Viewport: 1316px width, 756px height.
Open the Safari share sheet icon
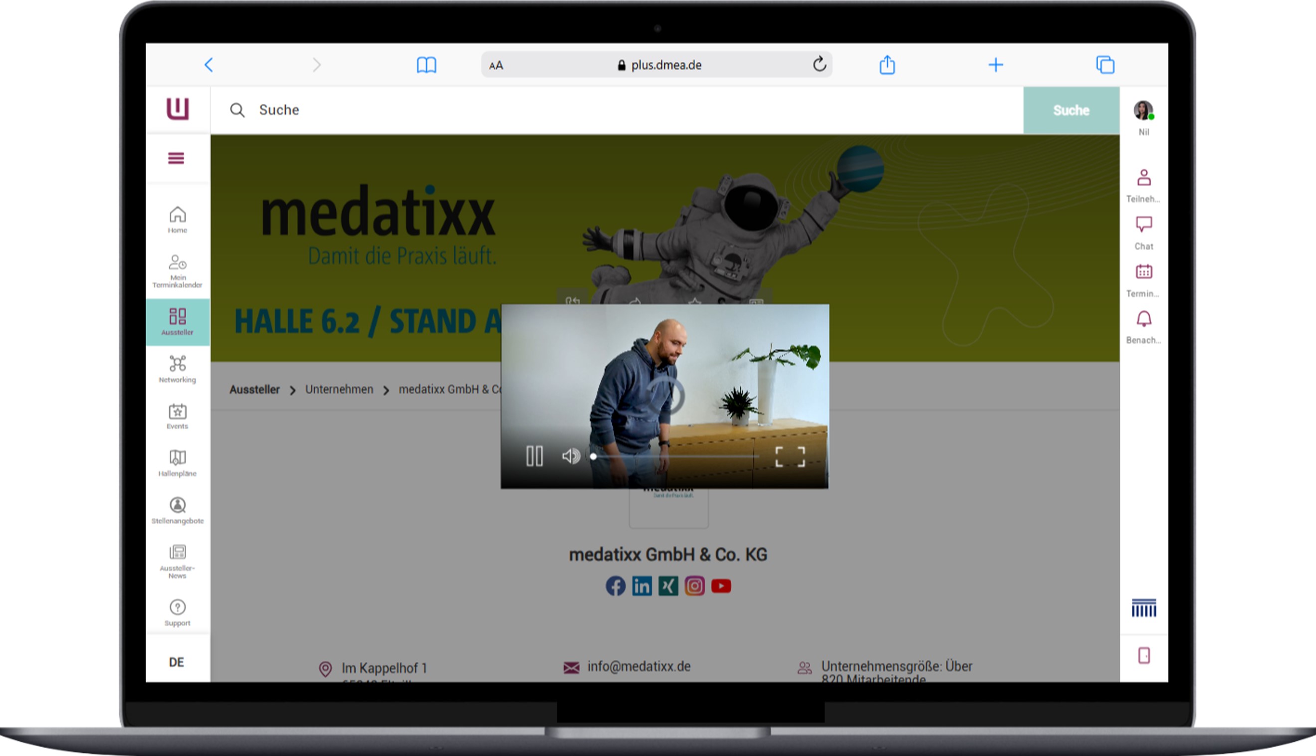click(887, 65)
